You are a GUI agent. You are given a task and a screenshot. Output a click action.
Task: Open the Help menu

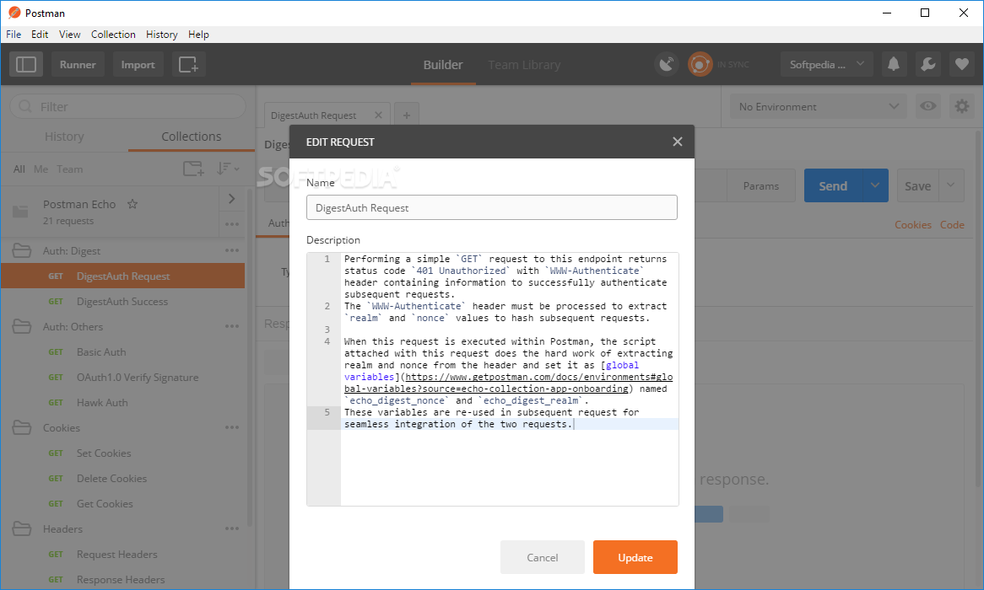pos(198,35)
